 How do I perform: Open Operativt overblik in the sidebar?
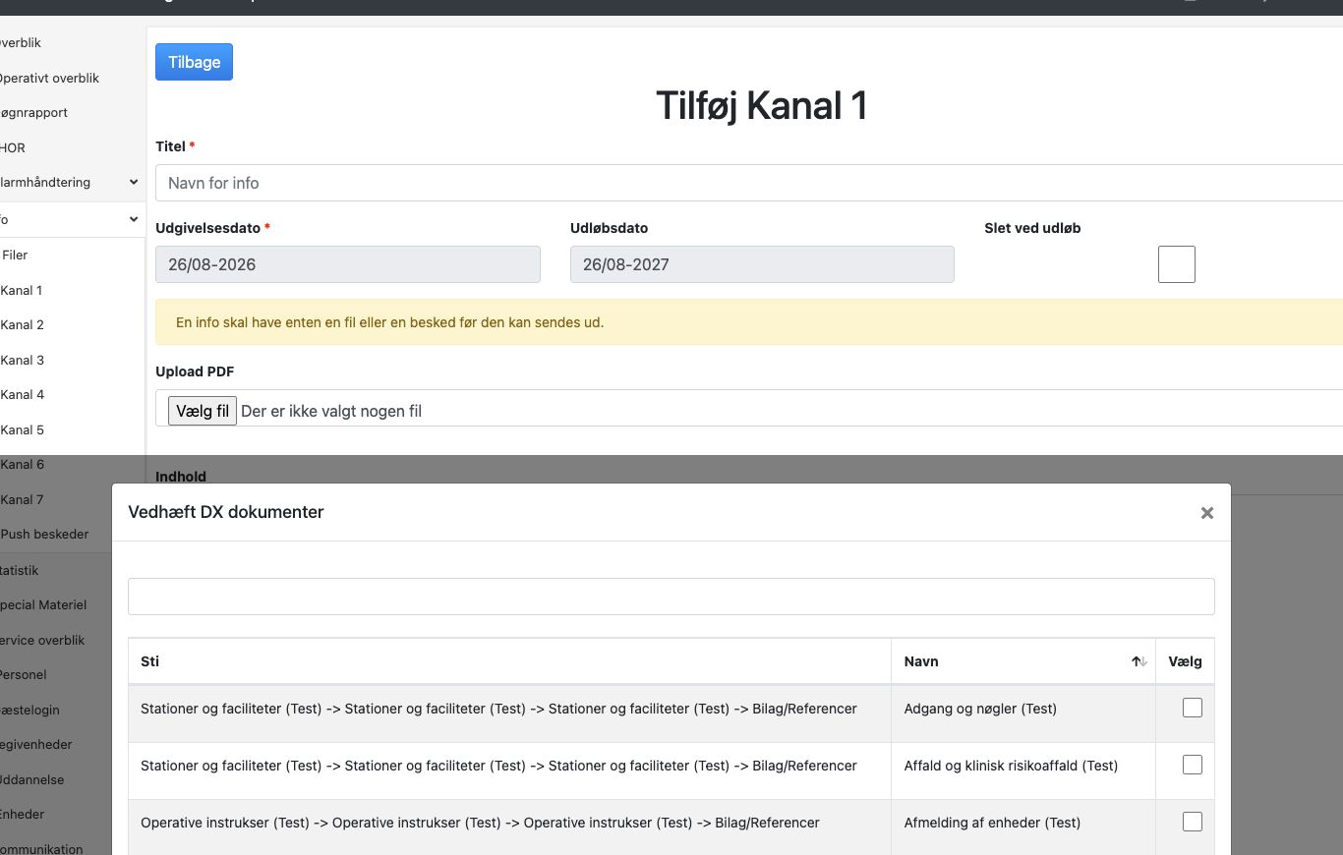coord(48,78)
